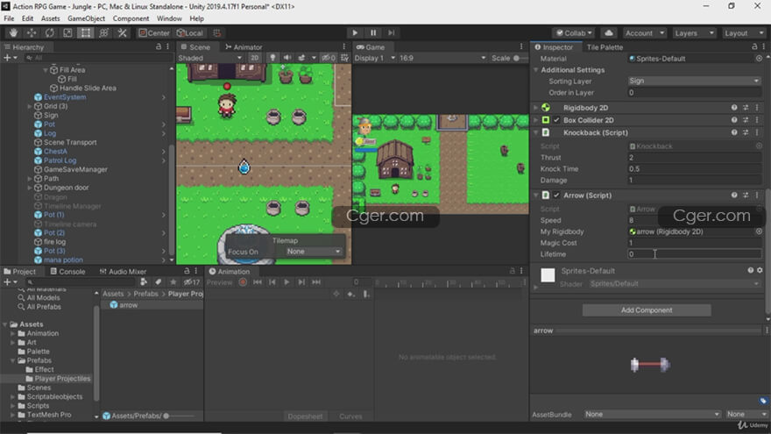
Task: Select the Move tool
Action: [x=32, y=33]
